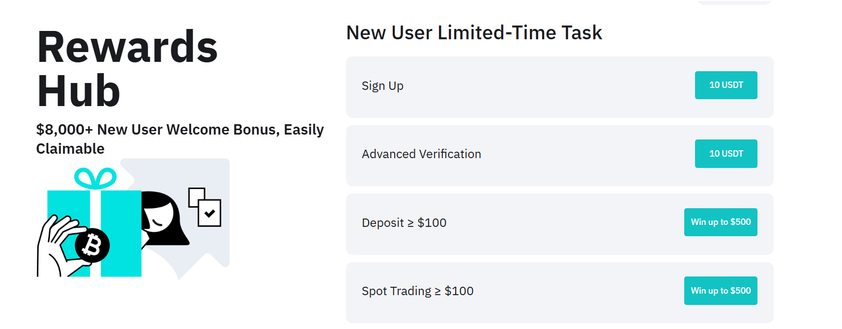Claim 10 USDT for Advanced Verification
The width and height of the screenshot is (842, 329).
[726, 154]
